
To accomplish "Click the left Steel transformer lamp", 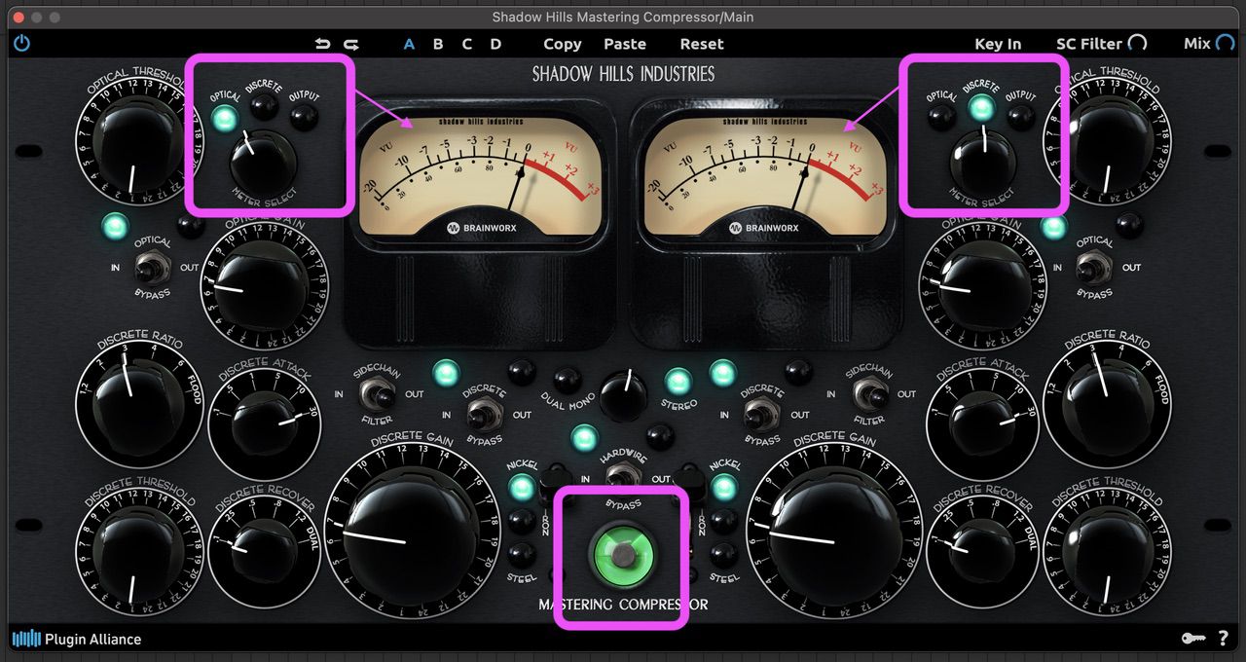I will (523, 555).
